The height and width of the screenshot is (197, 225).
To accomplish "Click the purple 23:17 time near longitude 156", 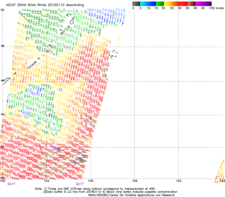I will click(x=80, y=184).
